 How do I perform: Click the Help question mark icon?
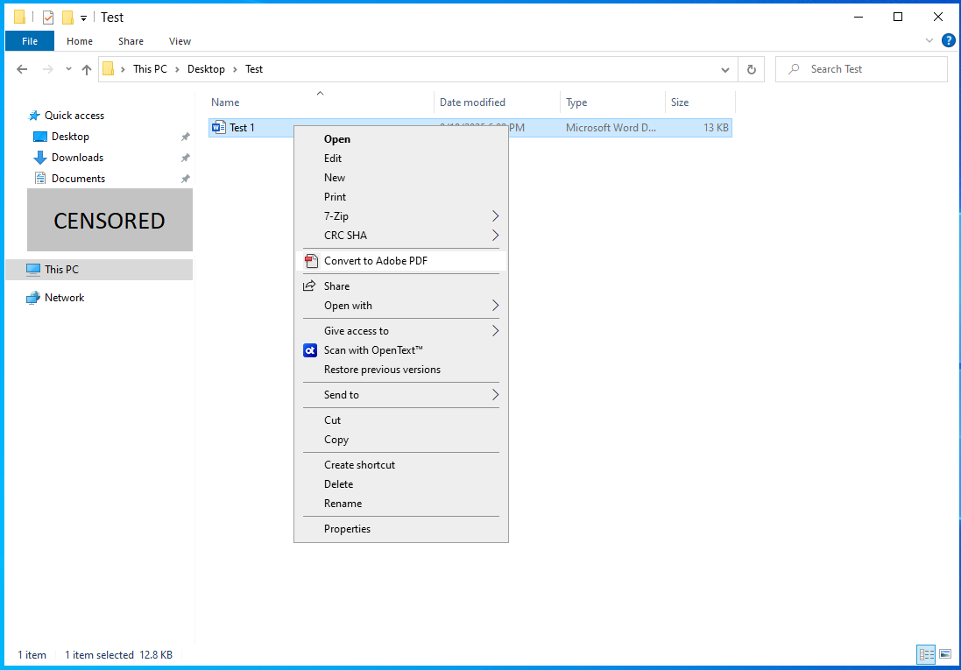pos(948,40)
